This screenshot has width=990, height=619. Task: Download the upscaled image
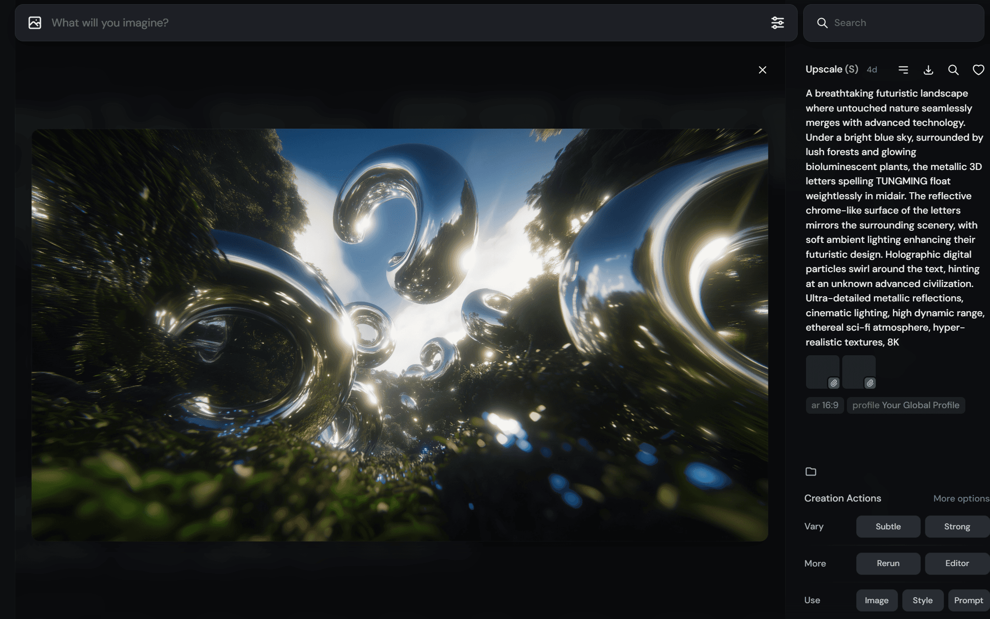pyautogui.click(x=928, y=70)
